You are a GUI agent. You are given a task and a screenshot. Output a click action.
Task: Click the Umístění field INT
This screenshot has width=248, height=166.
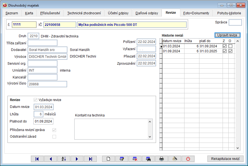point(42,70)
